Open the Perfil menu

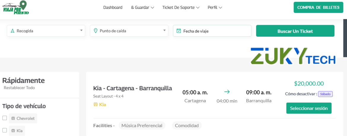215,7
